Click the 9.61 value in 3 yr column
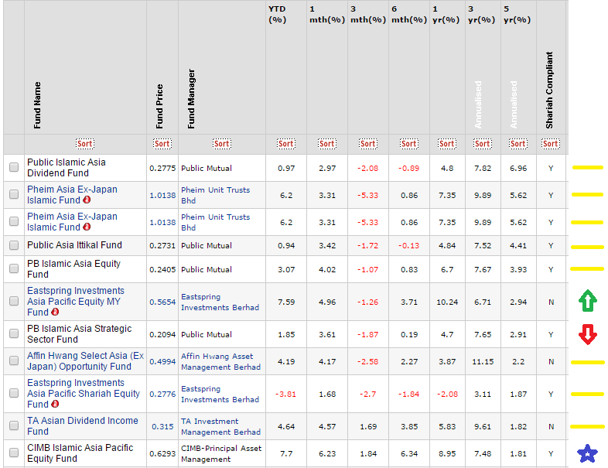This screenshot has height=468, width=608. (483, 426)
